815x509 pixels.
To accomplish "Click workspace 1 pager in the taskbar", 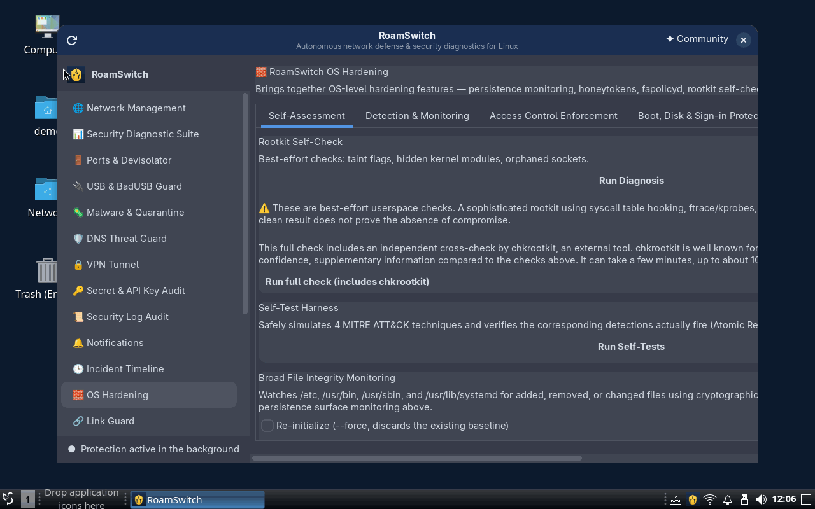I will click(x=27, y=499).
